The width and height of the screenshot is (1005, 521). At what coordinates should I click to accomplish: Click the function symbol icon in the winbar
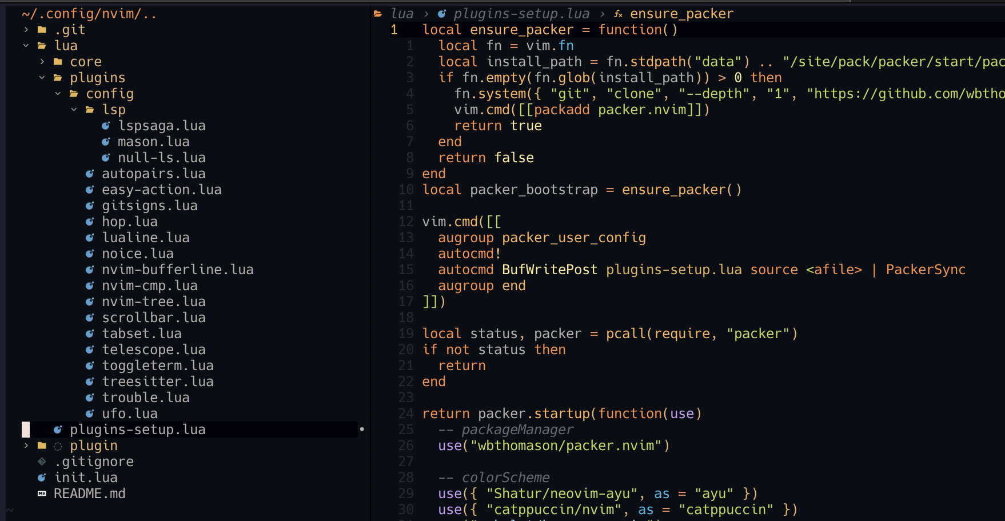(x=618, y=14)
